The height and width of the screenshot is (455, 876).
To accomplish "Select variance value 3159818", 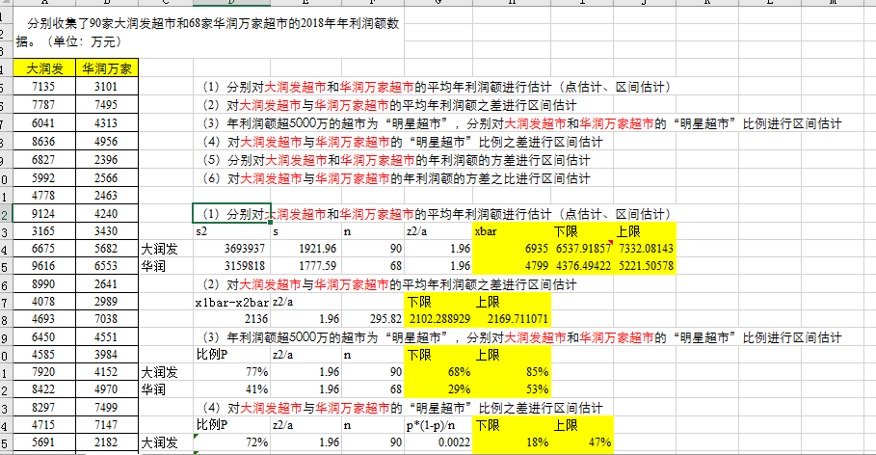I will click(x=232, y=266).
